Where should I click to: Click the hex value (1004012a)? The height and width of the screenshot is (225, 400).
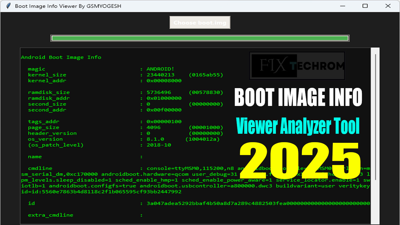[202, 139]
